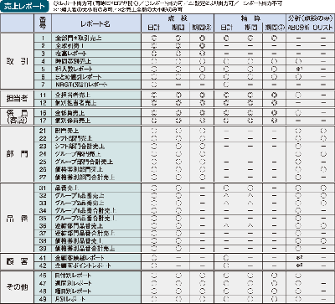Click report 35 グループ2品番合計売上
This screenshot has width=335, height=304.
point(86,218)
